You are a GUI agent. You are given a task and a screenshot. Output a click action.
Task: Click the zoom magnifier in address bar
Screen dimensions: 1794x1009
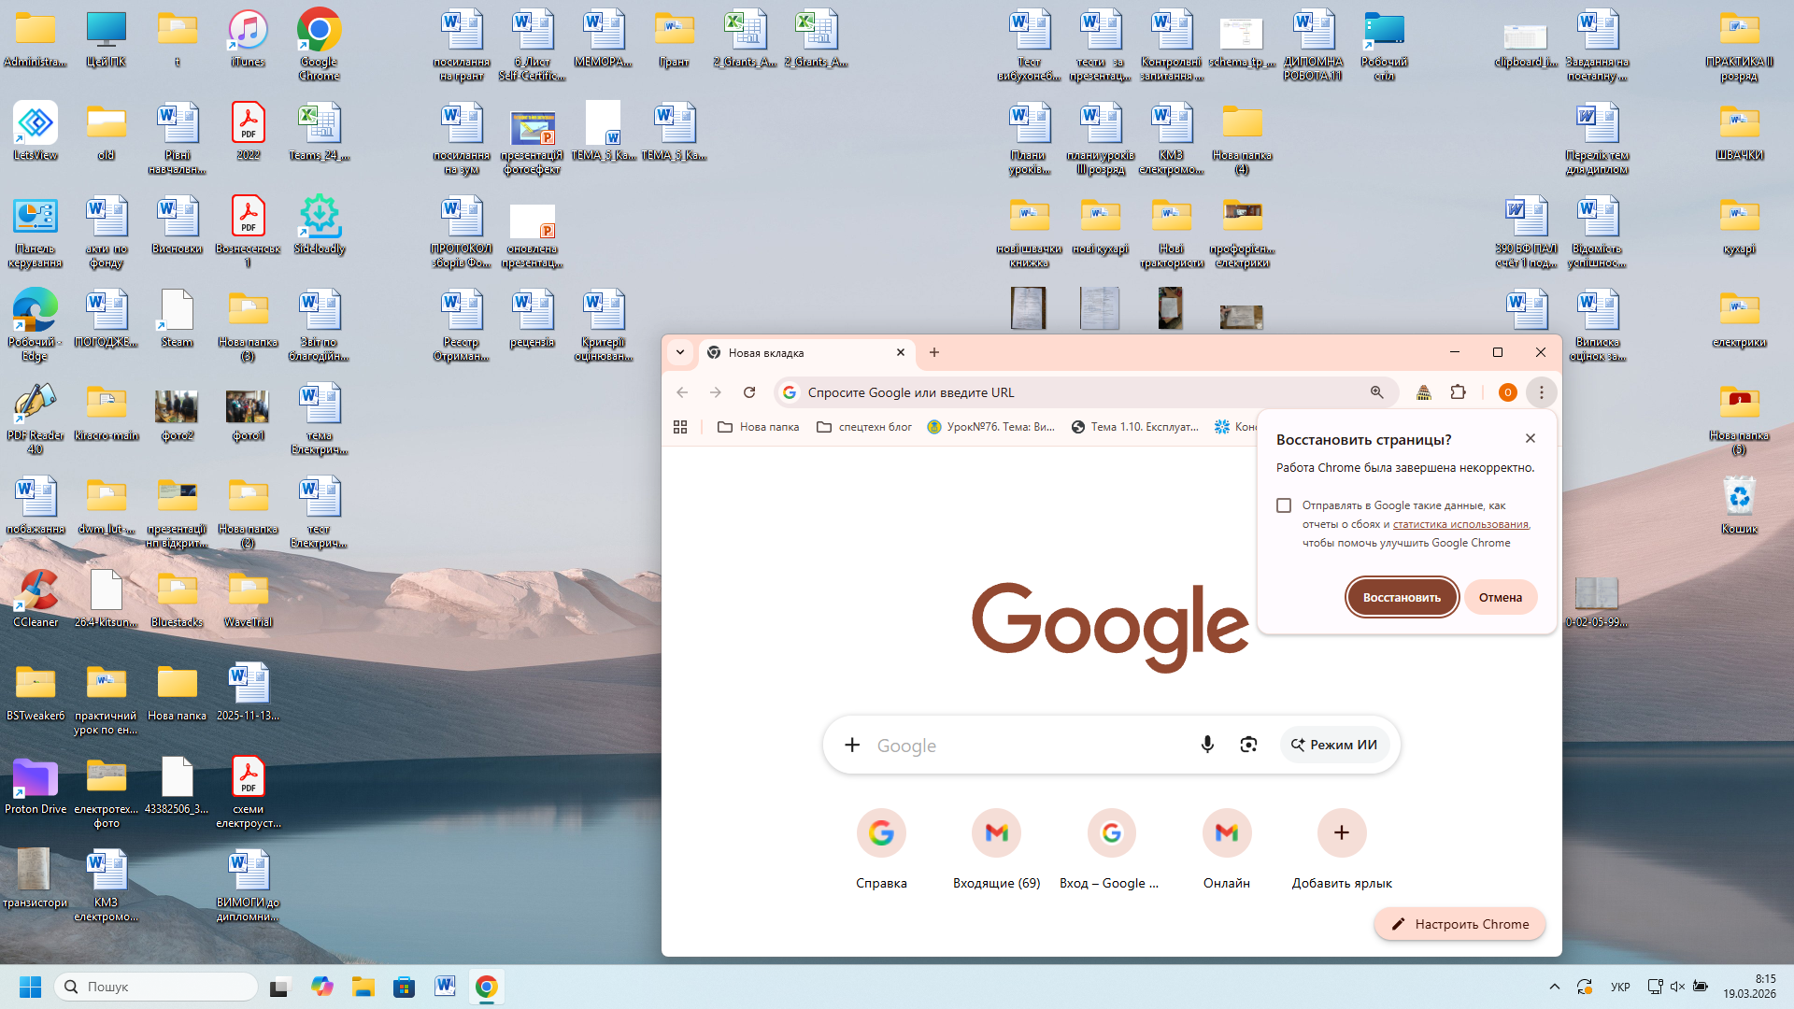(x=1376, y=392)
